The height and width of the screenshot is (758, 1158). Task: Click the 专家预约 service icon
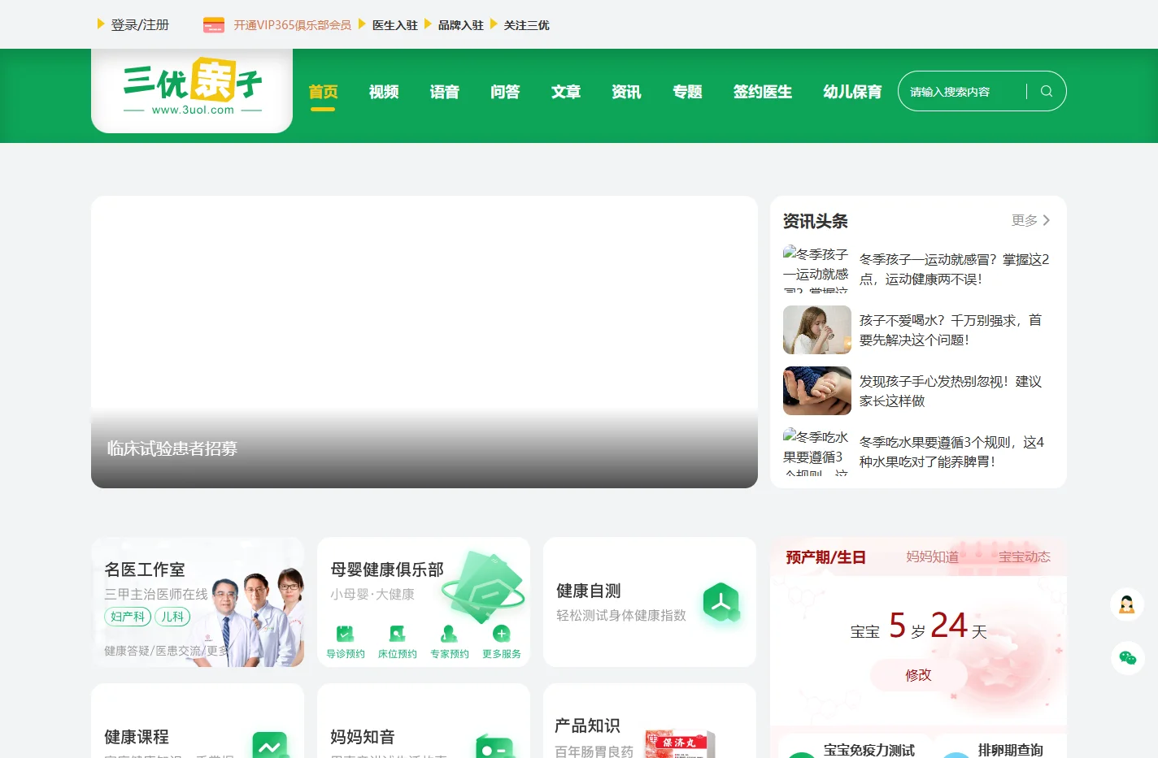pyautogui.click(x=449, y=634)
